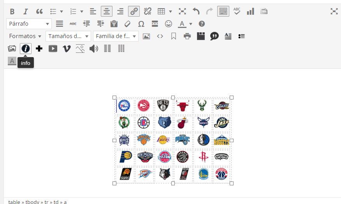The height and width of the screenshot is (204, 341).
Task: Toggle italic formatting
Action: (26, 11)
